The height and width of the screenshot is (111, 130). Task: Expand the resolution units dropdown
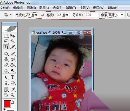[122, 15]
